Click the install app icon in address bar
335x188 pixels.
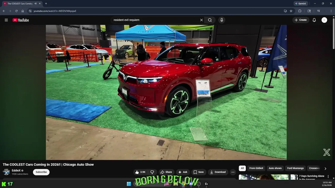pos(285,11)
